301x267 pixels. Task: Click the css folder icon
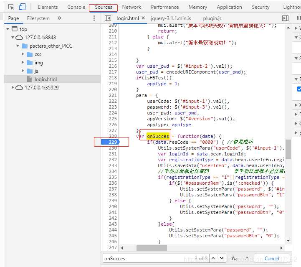point(30,54)
